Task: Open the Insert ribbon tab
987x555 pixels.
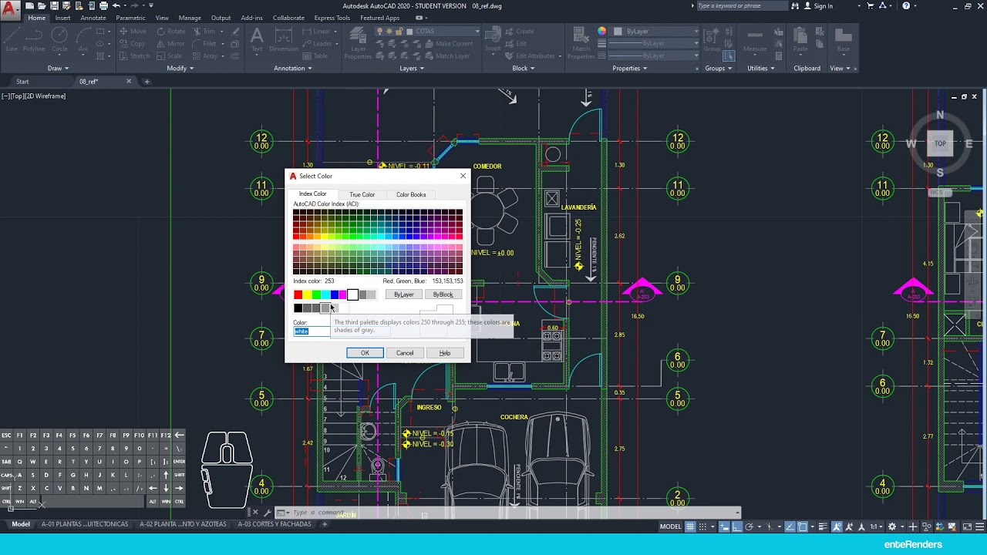Action: 62,18
